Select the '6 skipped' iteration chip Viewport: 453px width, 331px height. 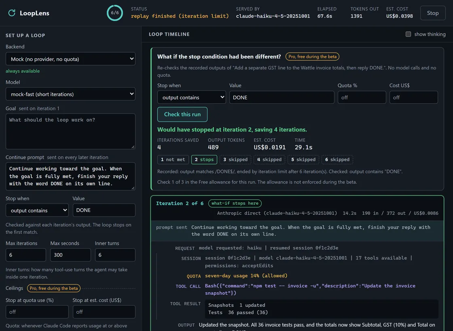(337, 159)
